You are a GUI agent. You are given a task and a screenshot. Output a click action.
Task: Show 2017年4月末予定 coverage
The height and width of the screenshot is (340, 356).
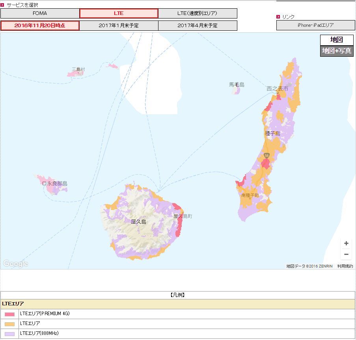[x=198, y=26]
